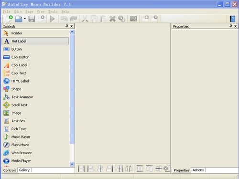Run preview with the play icon
Image resolution: width=239 pixels, height=179 pixels.
[52, 19]
